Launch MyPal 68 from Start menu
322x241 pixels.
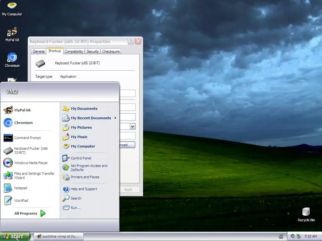30,110
